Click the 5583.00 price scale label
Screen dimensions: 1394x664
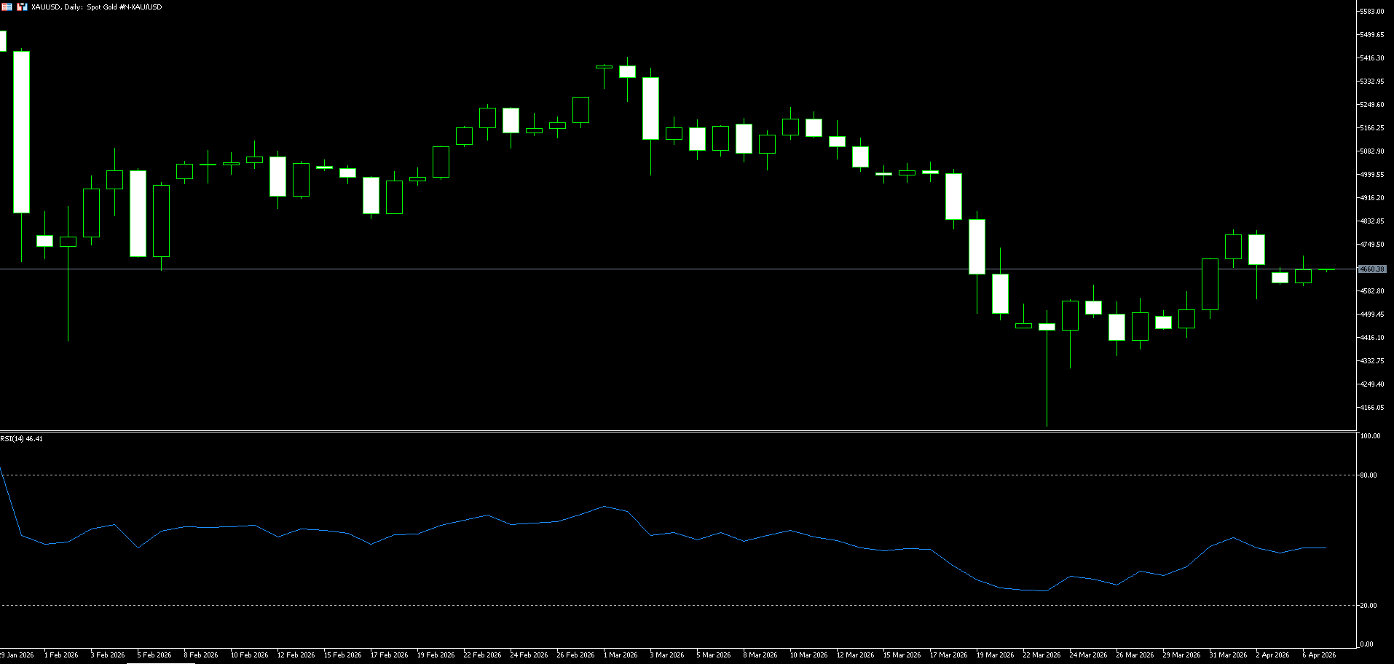[x=1371, y=12]
